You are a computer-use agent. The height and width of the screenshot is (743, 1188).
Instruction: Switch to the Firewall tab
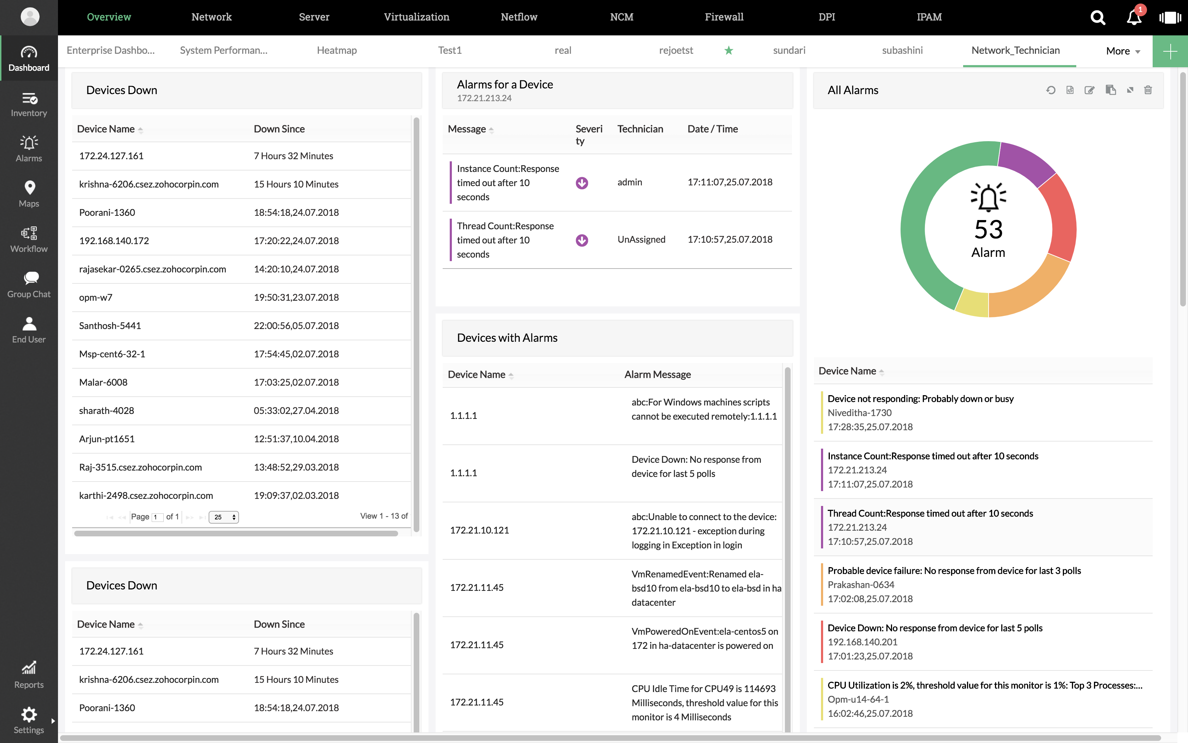723,16
